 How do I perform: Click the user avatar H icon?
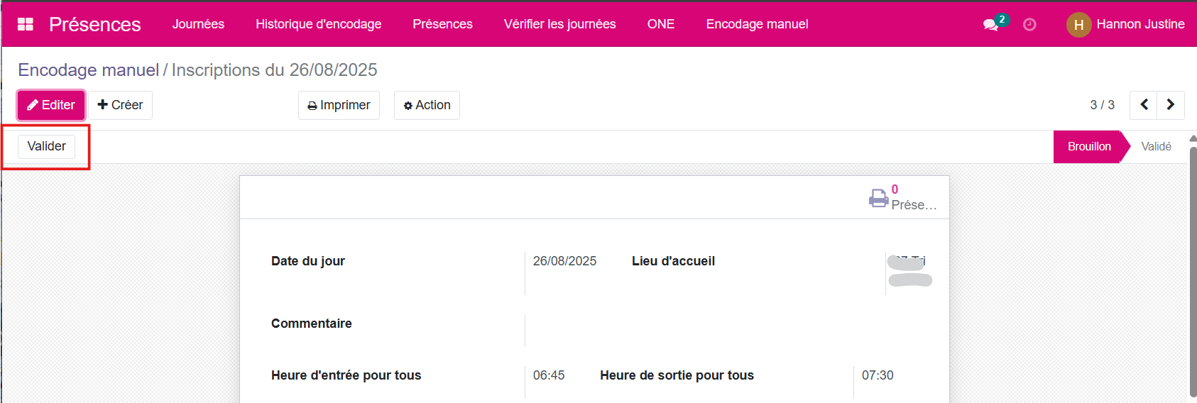click(x=1078, y=25)
